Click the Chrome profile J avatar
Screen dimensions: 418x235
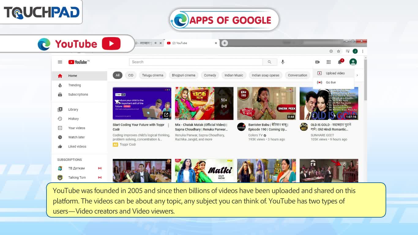tap(355, 51)
